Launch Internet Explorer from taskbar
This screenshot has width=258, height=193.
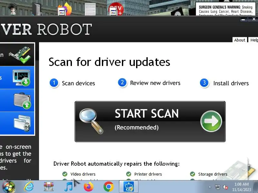tap(29, 187)
